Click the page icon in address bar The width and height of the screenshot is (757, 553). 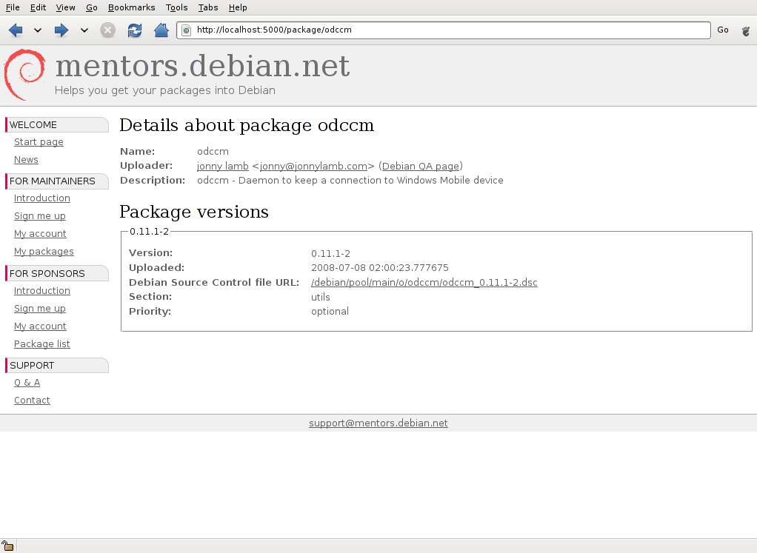(x=187, y=30)
